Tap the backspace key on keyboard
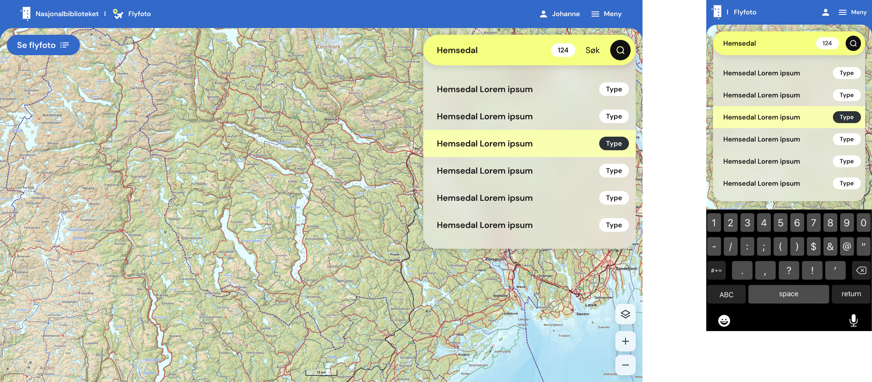This screenshot has width=872, height=382. [x=861, y=270]
